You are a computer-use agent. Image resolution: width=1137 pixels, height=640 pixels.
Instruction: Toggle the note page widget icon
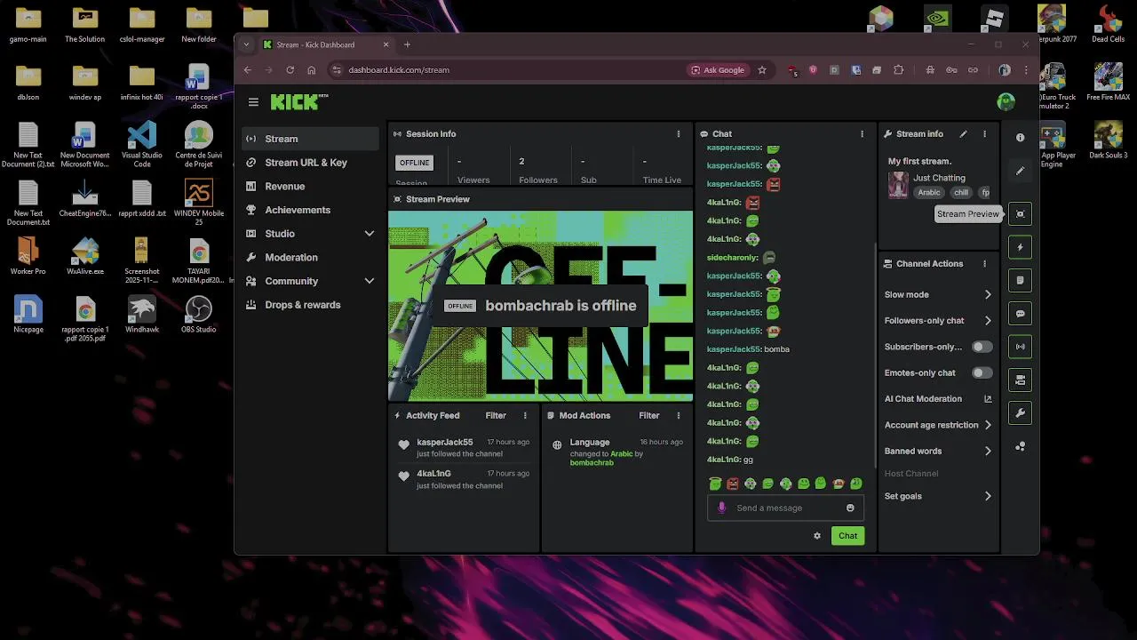pyautogui.click(x=1020, y=280)
